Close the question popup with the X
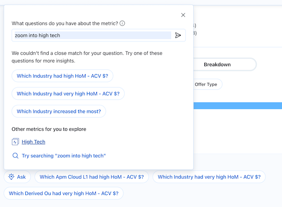The width and height of the screenshot is (282, 207). [x=183, y=15]
